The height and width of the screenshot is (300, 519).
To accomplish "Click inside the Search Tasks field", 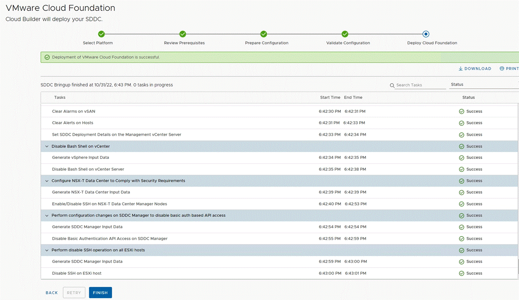I will [x=419, y=85].
